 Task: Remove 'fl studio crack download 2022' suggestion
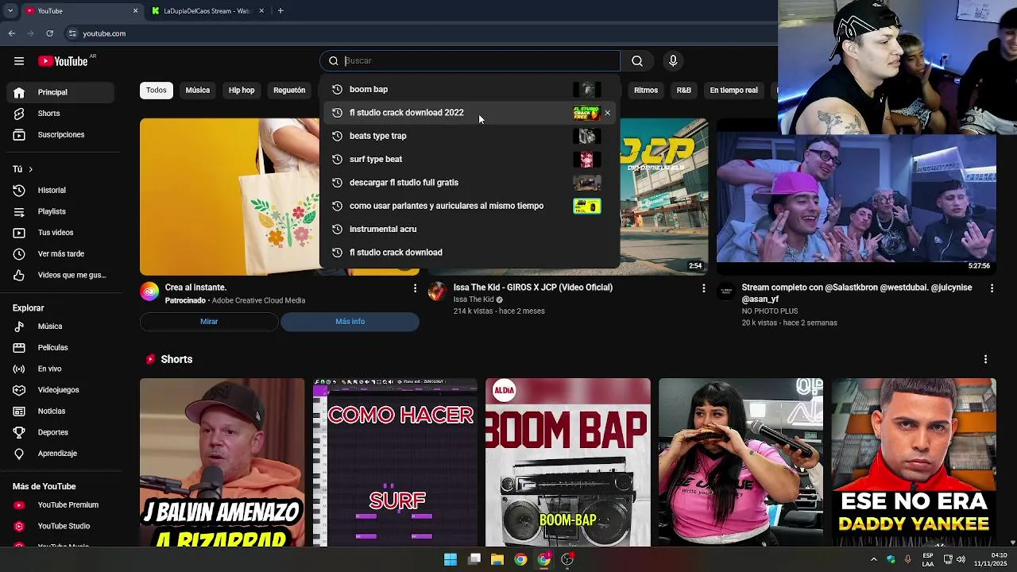608,113
